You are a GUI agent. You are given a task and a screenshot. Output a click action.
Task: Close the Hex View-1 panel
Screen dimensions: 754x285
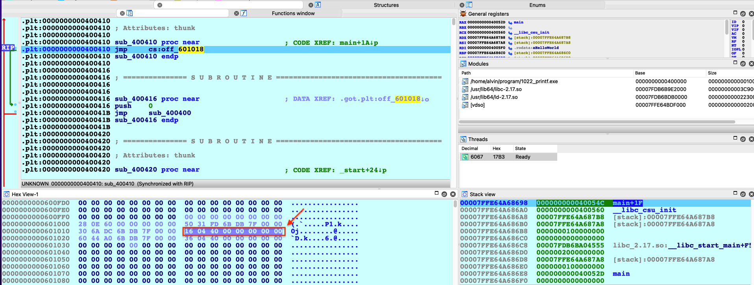click(x=453, y=194)
